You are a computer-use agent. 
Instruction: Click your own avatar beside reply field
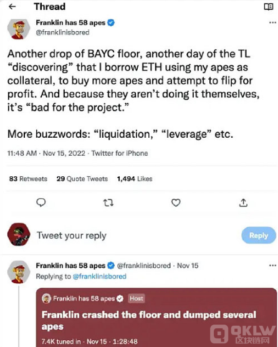(19, 234)
